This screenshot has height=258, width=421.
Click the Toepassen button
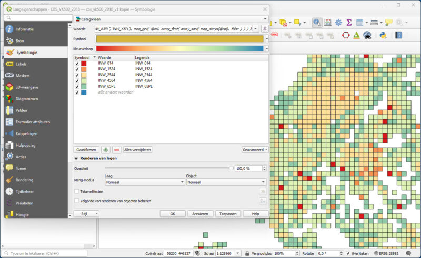[x=229, y=214]
